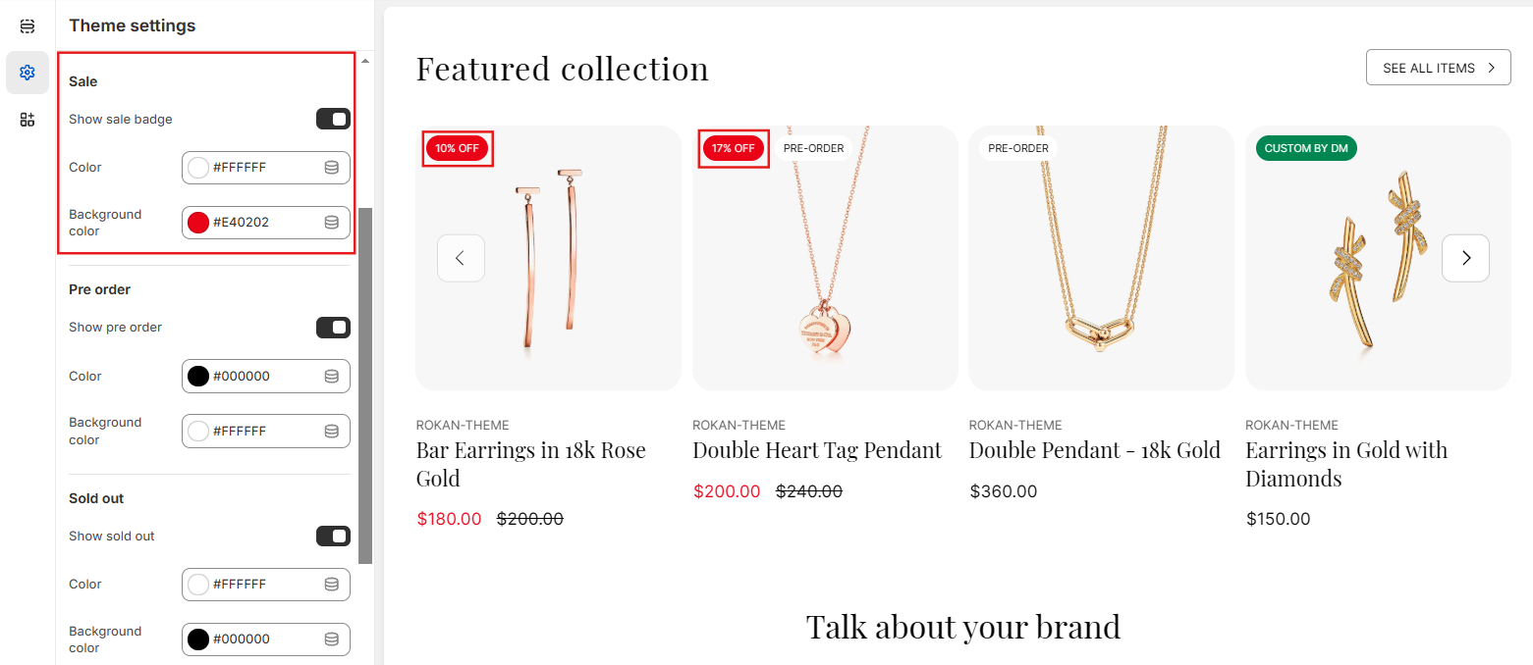Click dynamic source icon for Sale background color
The height and width of the screenshot is (665, 1533).
332,223
